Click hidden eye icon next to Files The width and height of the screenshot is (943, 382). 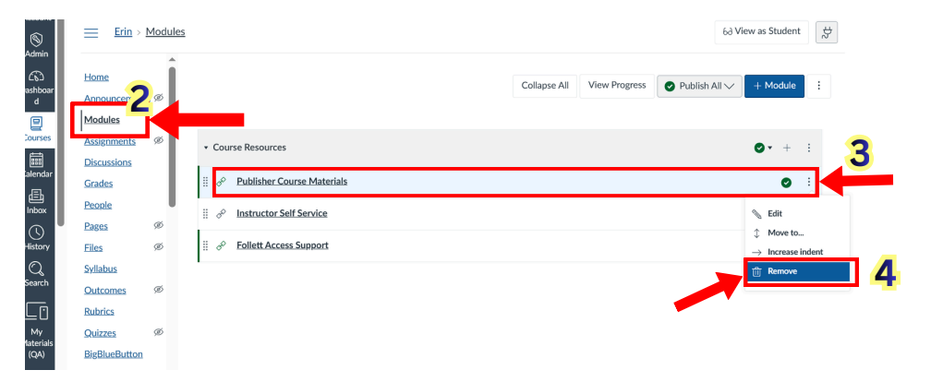pyautogui.click(x=158, y=247)
